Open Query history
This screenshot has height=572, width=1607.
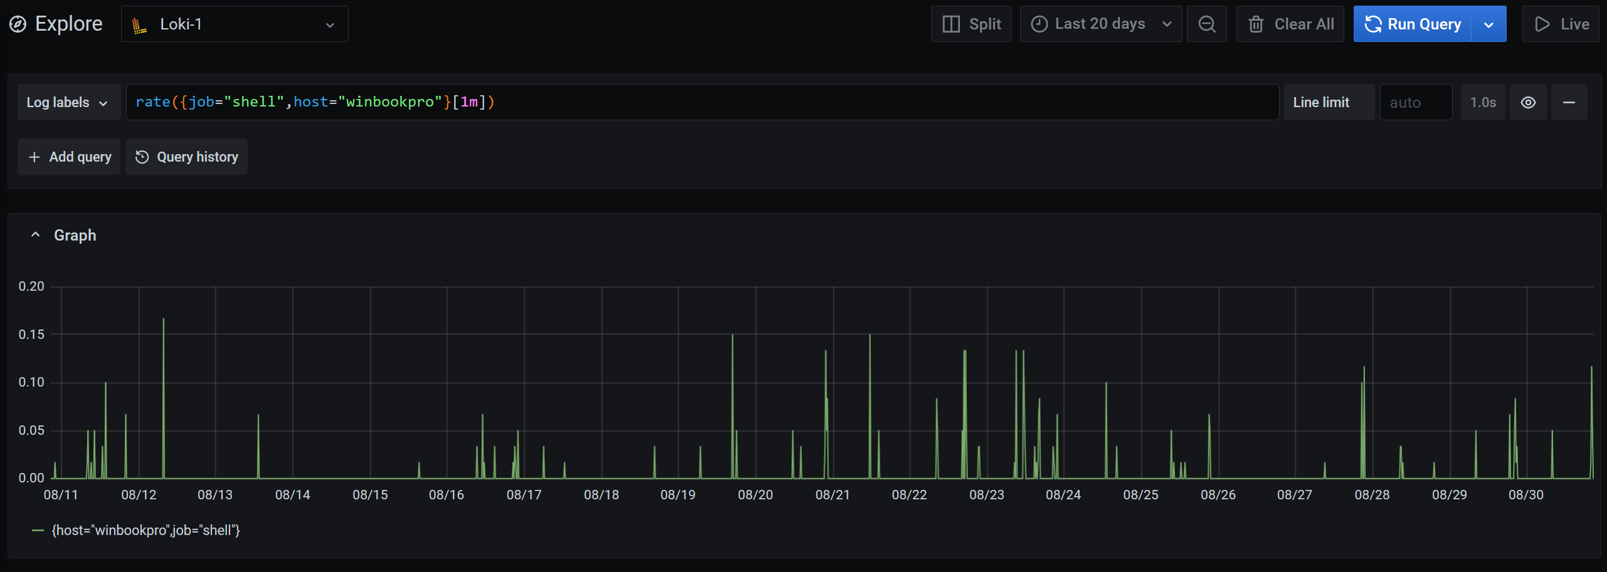(x=186, y=157)
